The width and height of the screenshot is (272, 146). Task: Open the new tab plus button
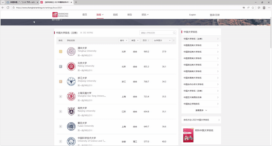[x=76, y=2]
